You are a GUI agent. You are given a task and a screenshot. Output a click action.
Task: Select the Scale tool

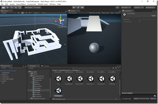click(x=16, y=8)
